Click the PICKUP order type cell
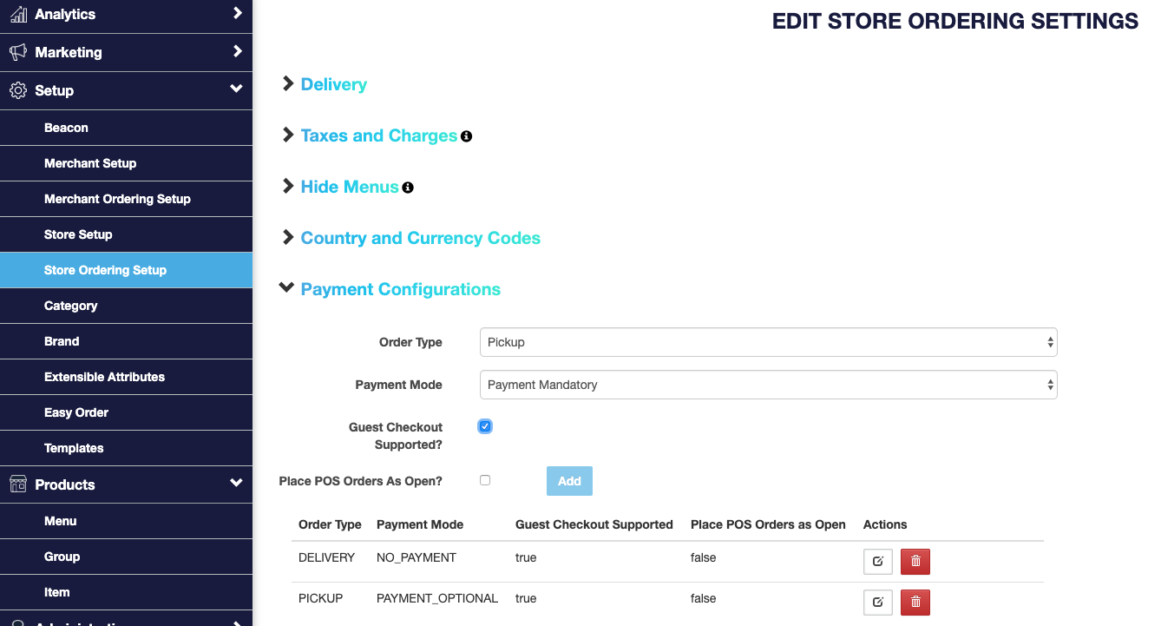Viewport: 1161px width, 626px height. [x=320, y=598]
